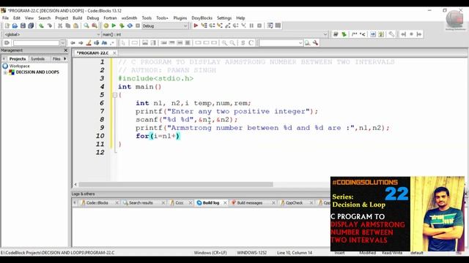
Task: Click the Save all files icon
Action: coord(31,26)
